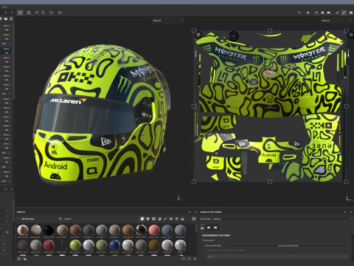Click search magnifier icon in Assets

pos(60,219)
